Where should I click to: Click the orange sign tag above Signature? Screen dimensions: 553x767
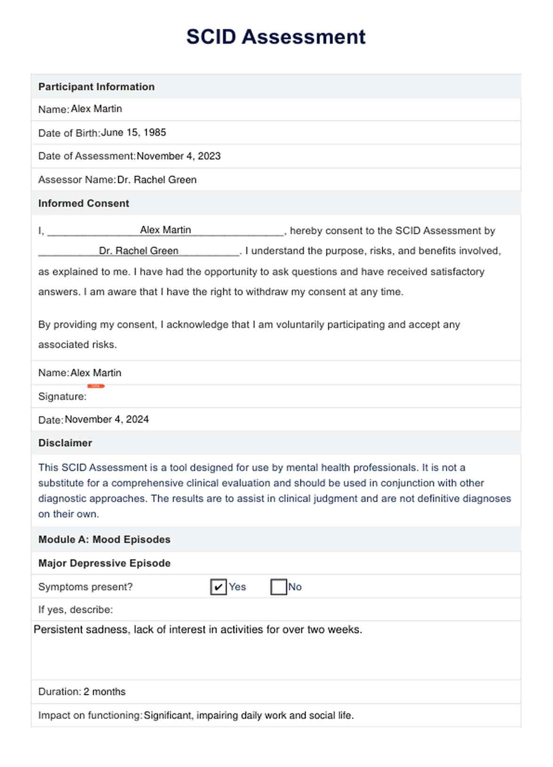pyautogui.click(x=96, y=386)
